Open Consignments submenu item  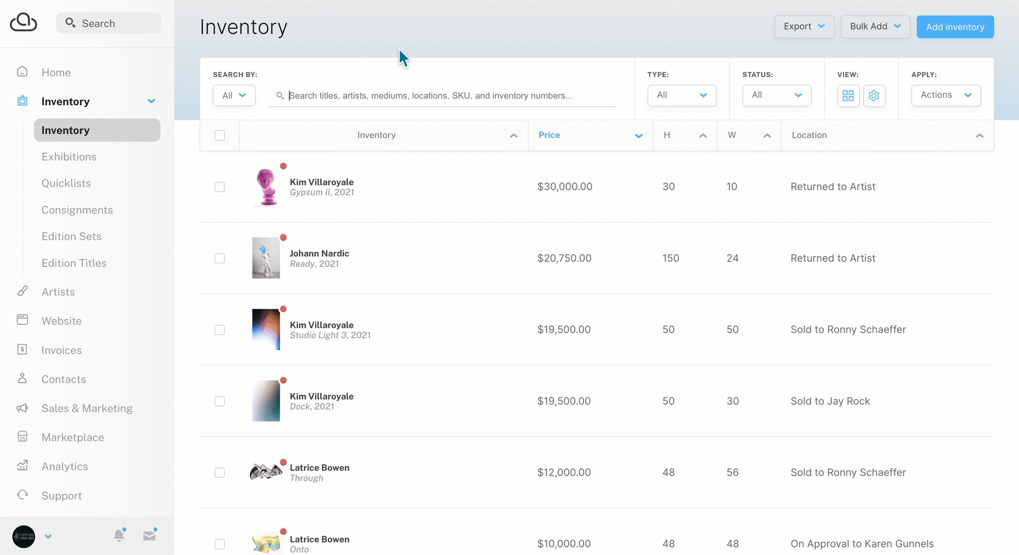tap(77, 210)
